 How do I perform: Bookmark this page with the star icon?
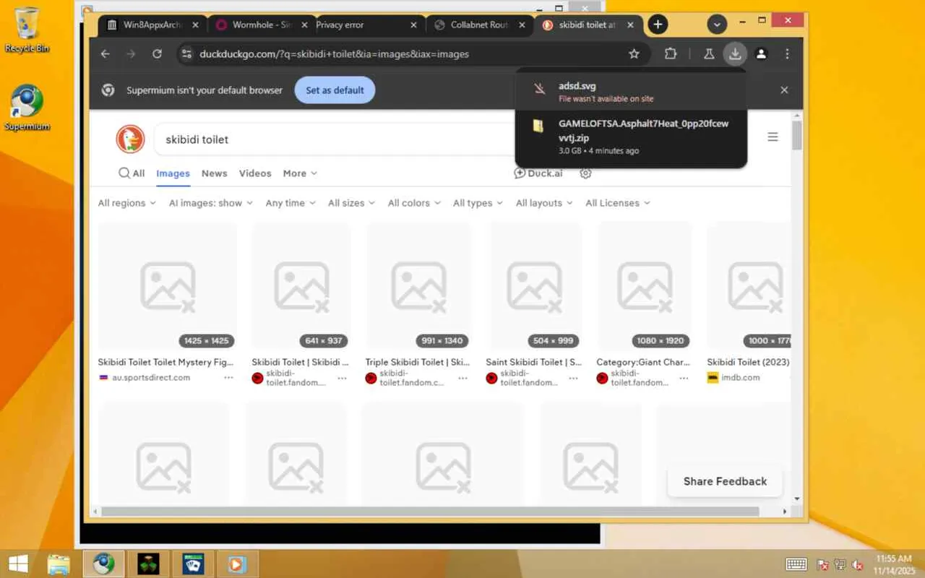pyautogui.click(x=634, y=54)
